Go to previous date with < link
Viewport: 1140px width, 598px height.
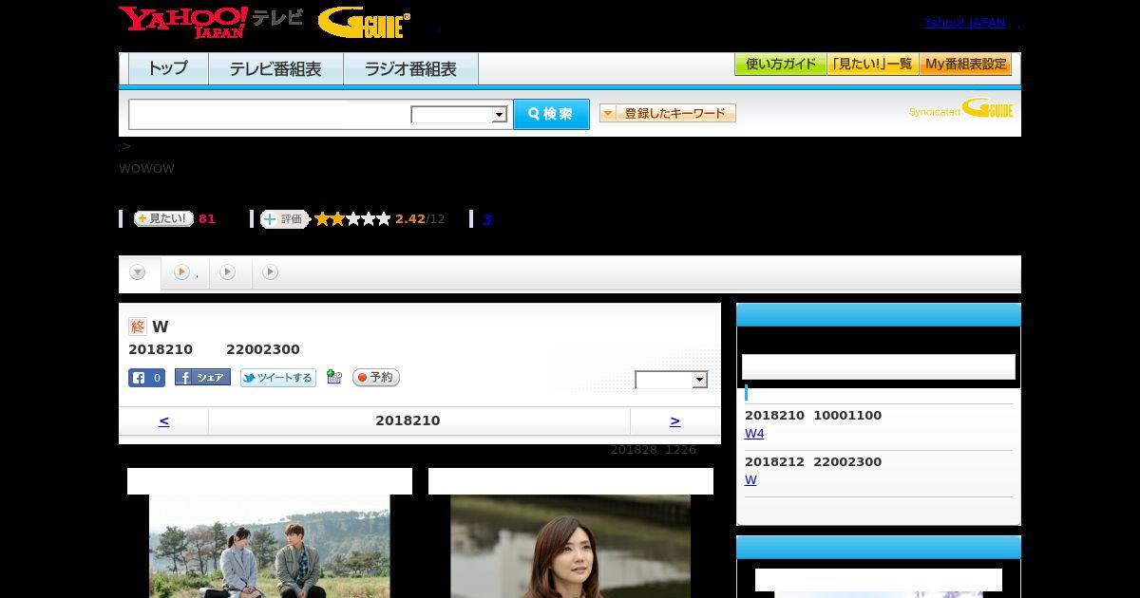164,420
